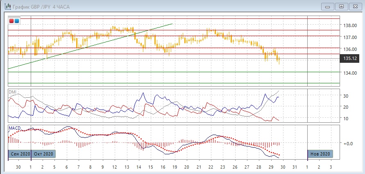
Task: Click the red square icon in chart corner
Action: point(11,21)
